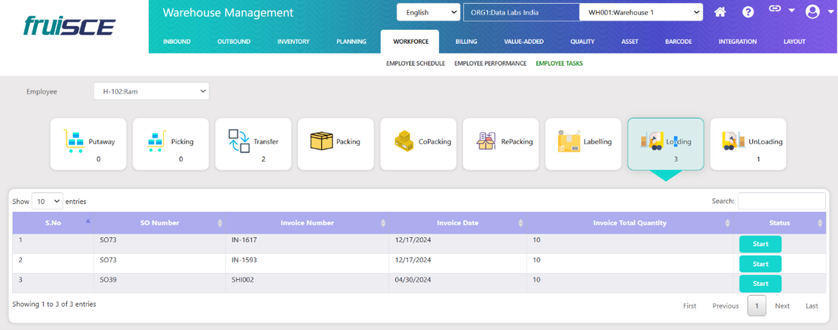This screenshot has width=838, height=330.
Task: Sort table by Invoice Date column
Action: [x=458, y=223]
